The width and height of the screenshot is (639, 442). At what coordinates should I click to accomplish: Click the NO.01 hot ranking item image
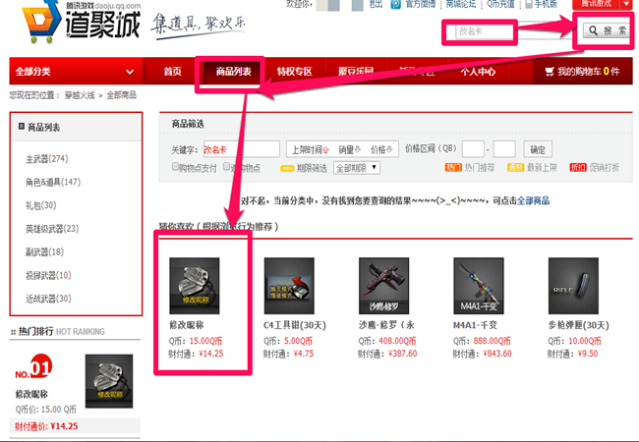(109, 381)
